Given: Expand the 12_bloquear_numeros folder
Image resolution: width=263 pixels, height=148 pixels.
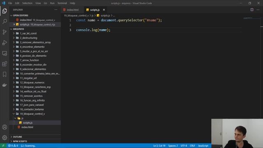Looking at the screenshot, I should pos(35,83).
